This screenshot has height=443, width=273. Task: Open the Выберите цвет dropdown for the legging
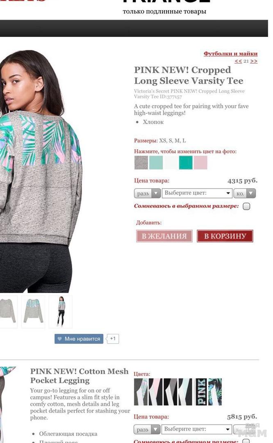[x=196, y=429]
